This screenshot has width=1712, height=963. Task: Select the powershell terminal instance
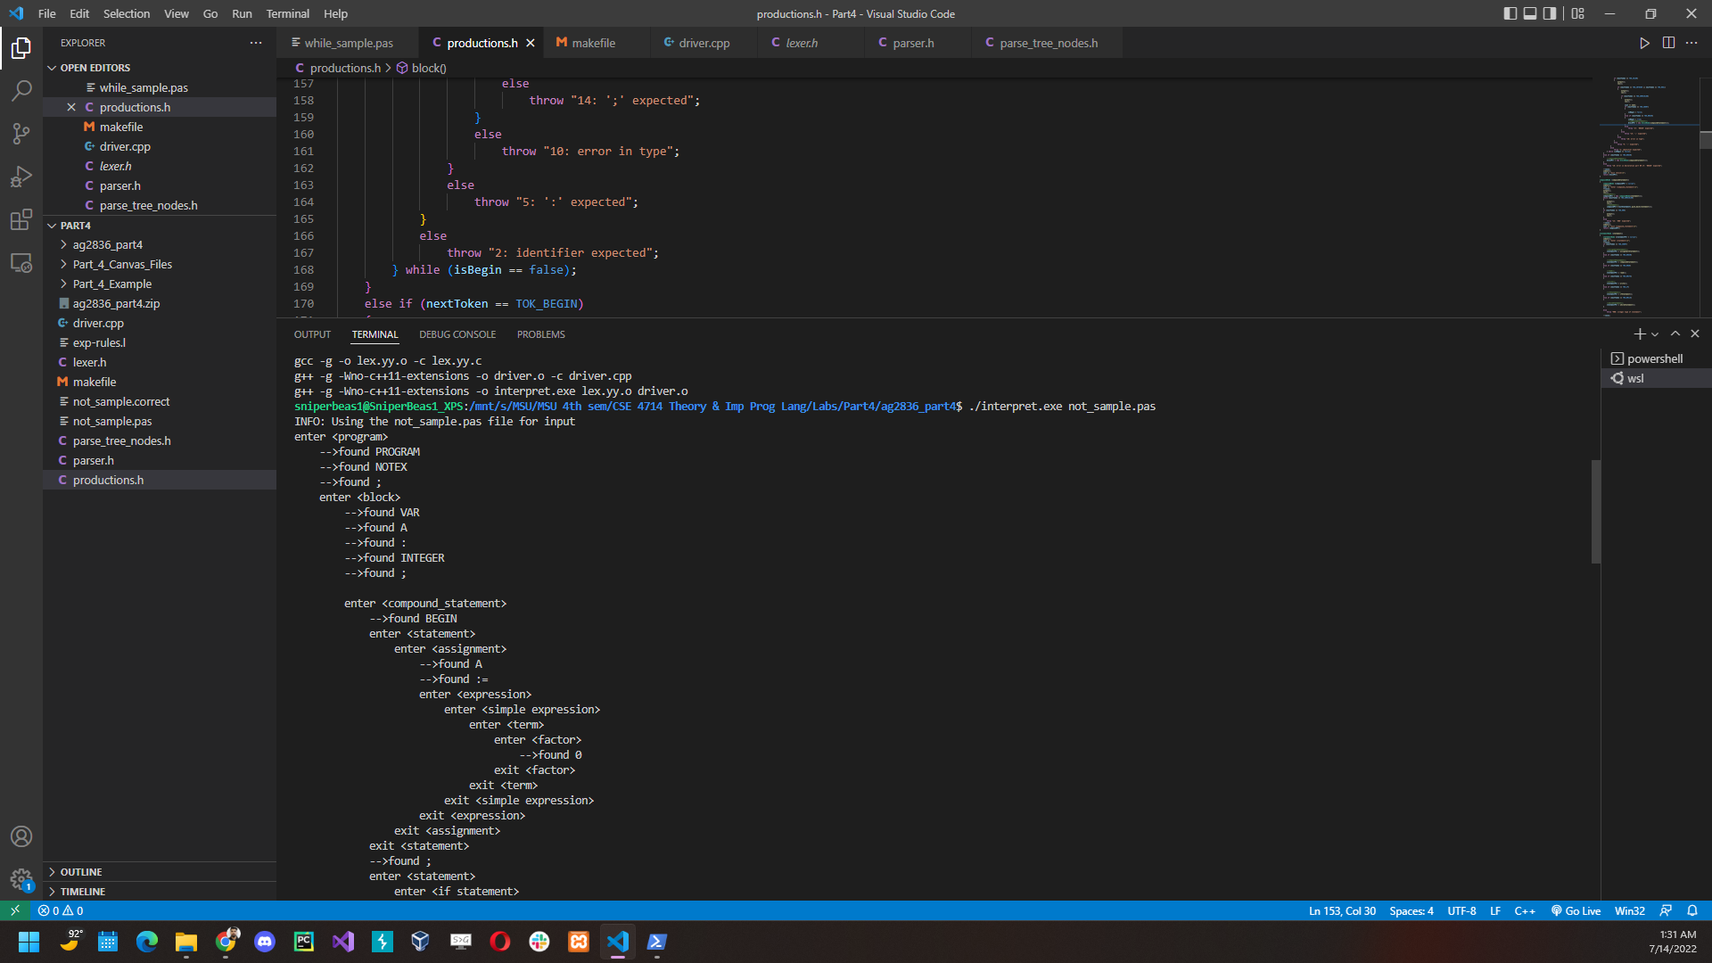coord(1654,358)
